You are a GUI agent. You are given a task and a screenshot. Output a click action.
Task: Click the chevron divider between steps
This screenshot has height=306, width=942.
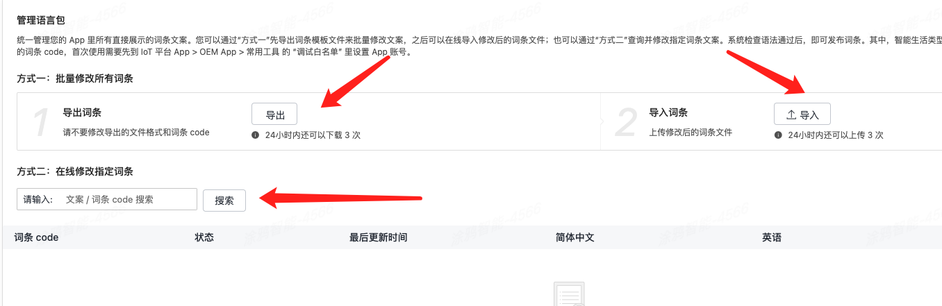[x=602, y=121]
